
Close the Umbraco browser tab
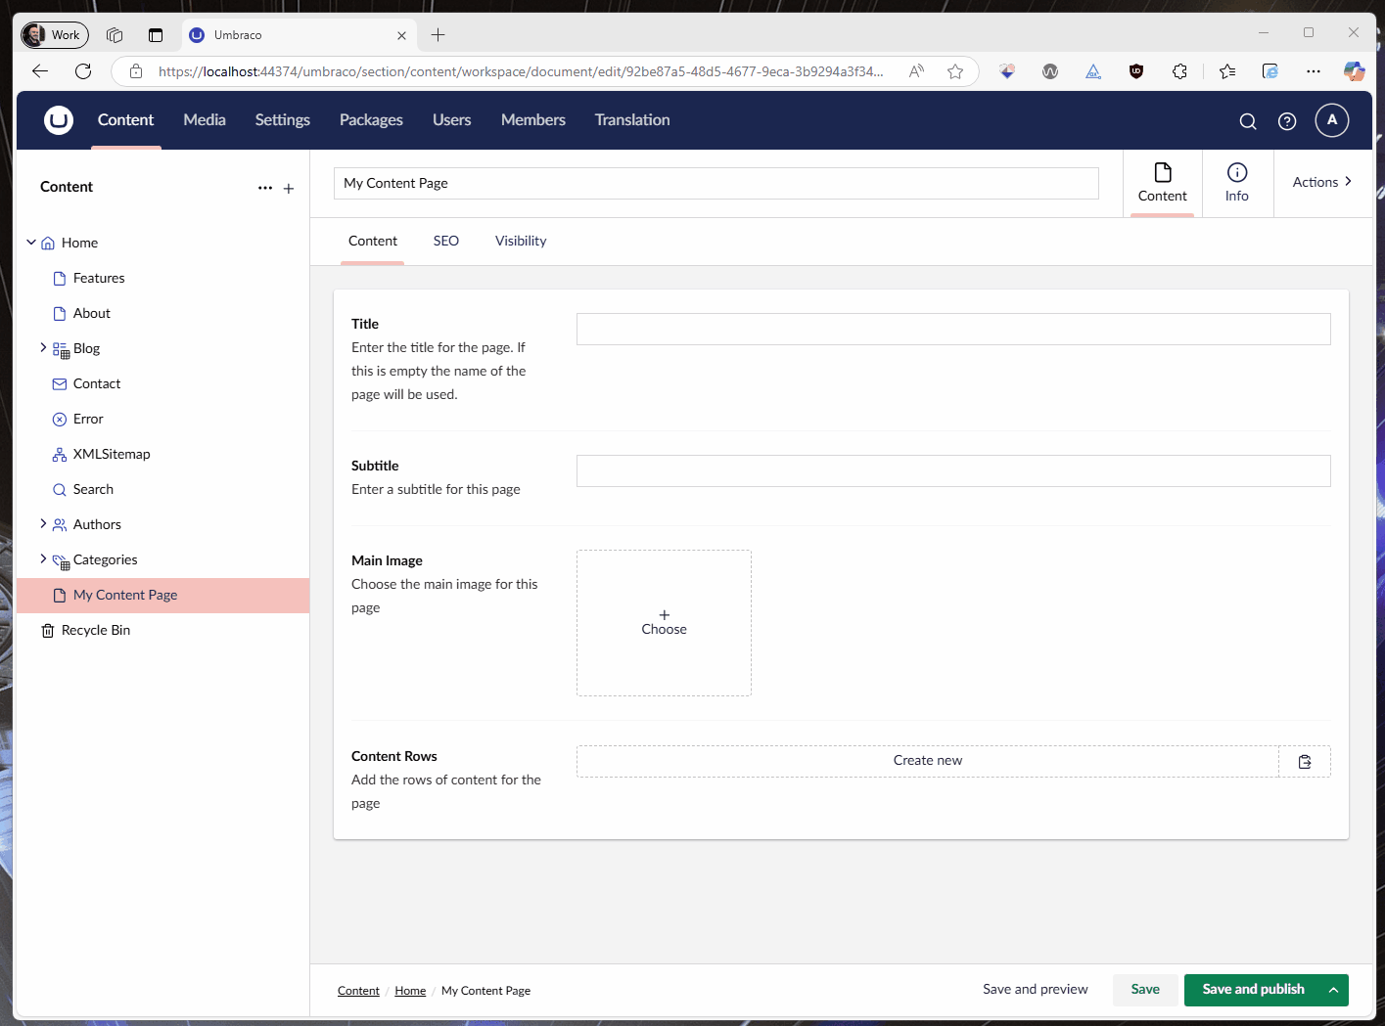401,35
